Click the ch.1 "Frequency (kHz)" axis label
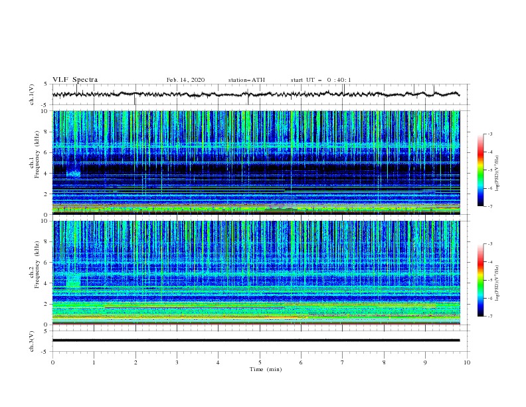Image resolution: width=526 pixels, height=407 pixels. point(37,155)
